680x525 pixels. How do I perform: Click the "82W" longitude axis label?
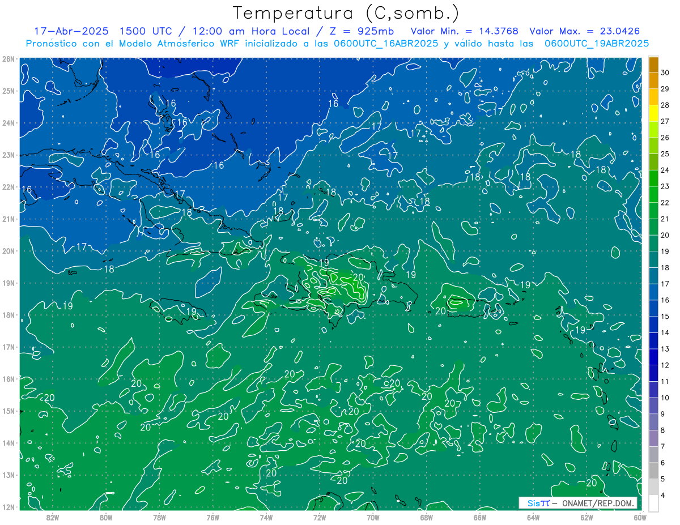(x=52, y=517)
